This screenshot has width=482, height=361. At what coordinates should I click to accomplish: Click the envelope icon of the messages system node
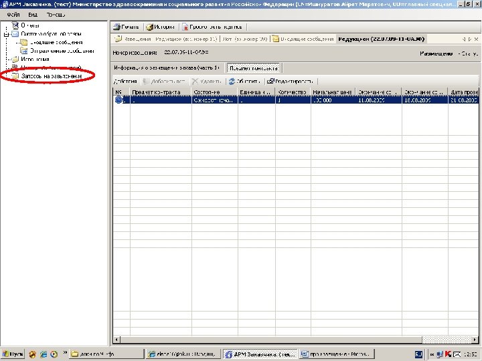coord(15,34)
